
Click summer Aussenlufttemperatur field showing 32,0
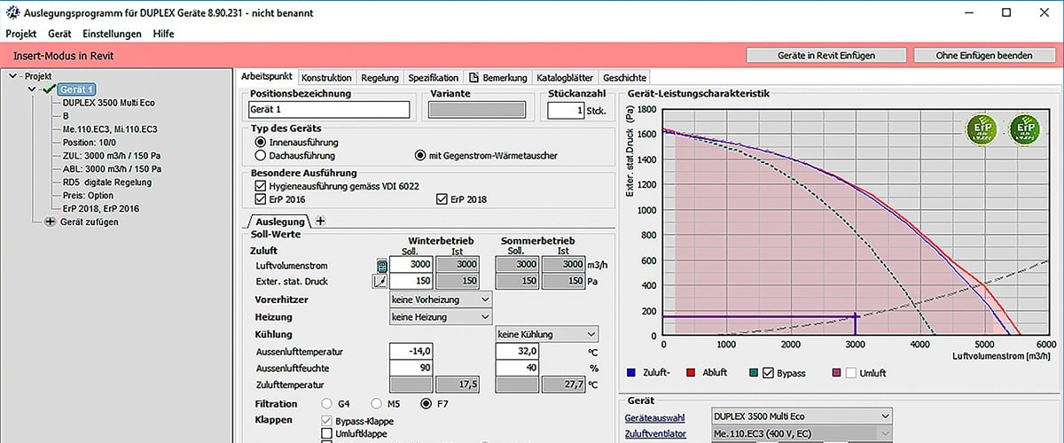(x=517, y=351)
